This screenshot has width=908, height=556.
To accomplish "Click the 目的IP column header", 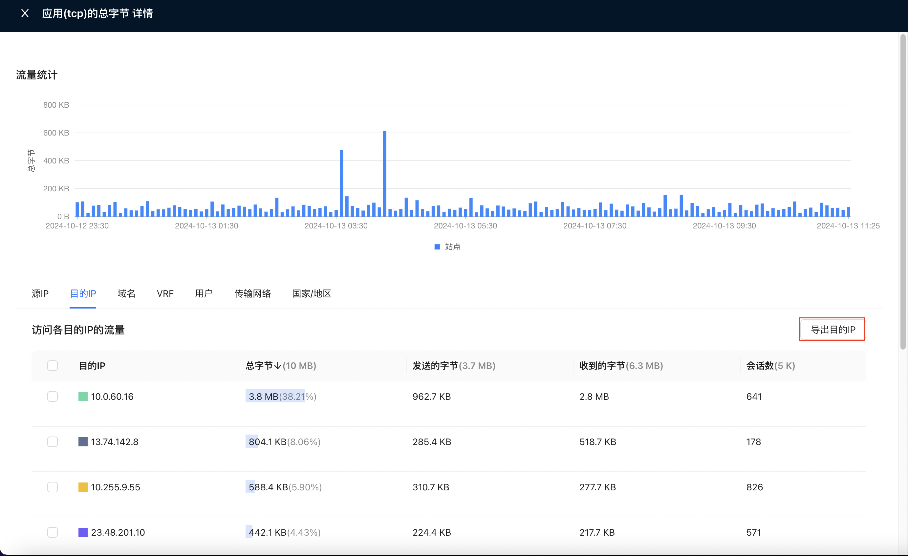I will (92, 366).
